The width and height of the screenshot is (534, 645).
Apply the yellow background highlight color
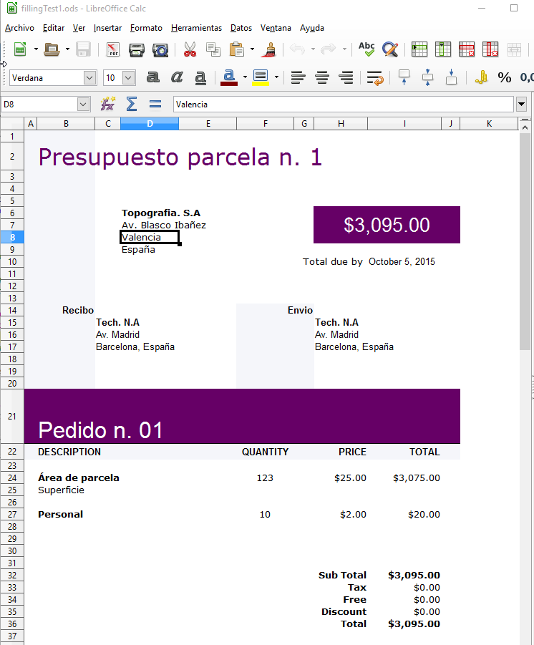click(x=260, y=77)
